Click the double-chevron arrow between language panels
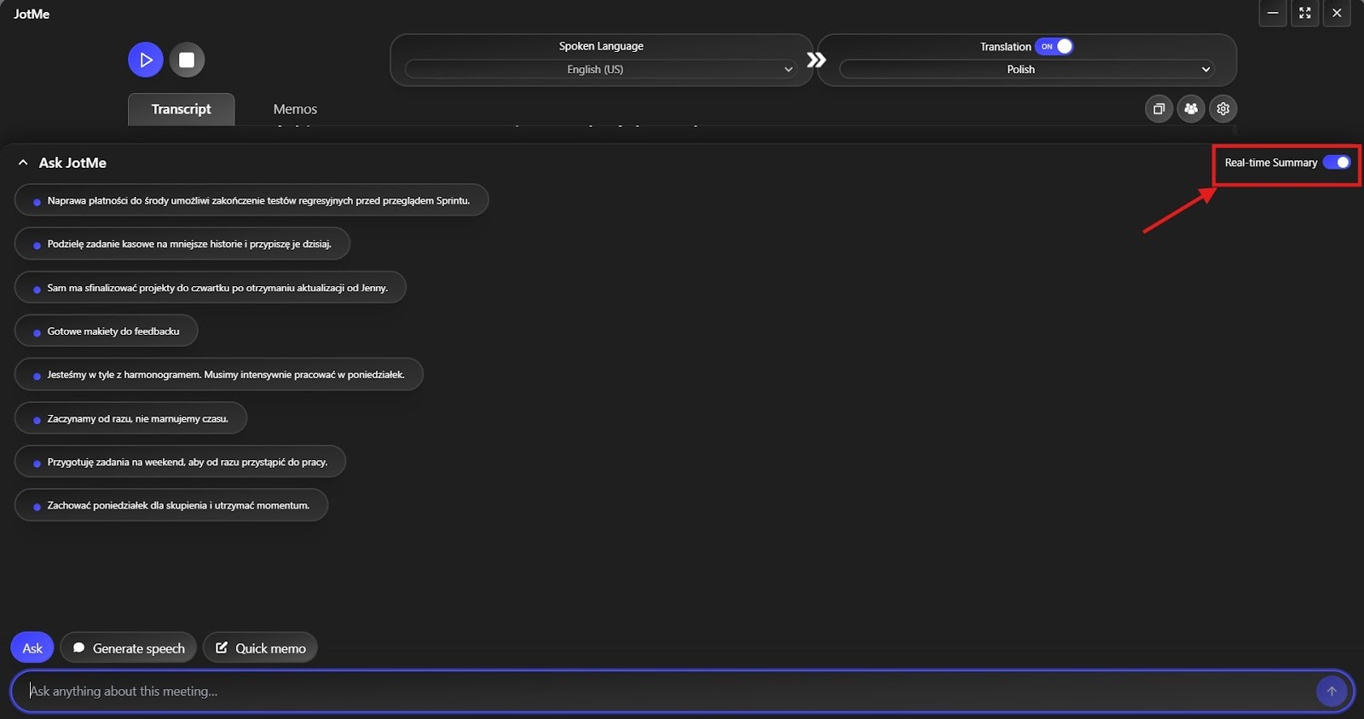1364x719 pixels. click(x=816, y=60)
